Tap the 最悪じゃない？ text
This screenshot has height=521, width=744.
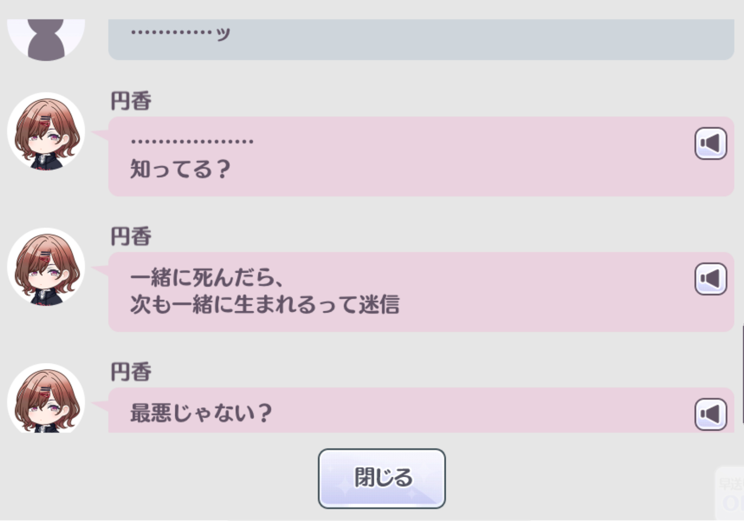coord(201,413)
